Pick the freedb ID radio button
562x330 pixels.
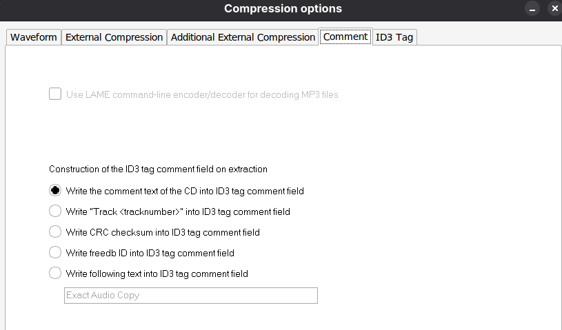click(55, 253)
